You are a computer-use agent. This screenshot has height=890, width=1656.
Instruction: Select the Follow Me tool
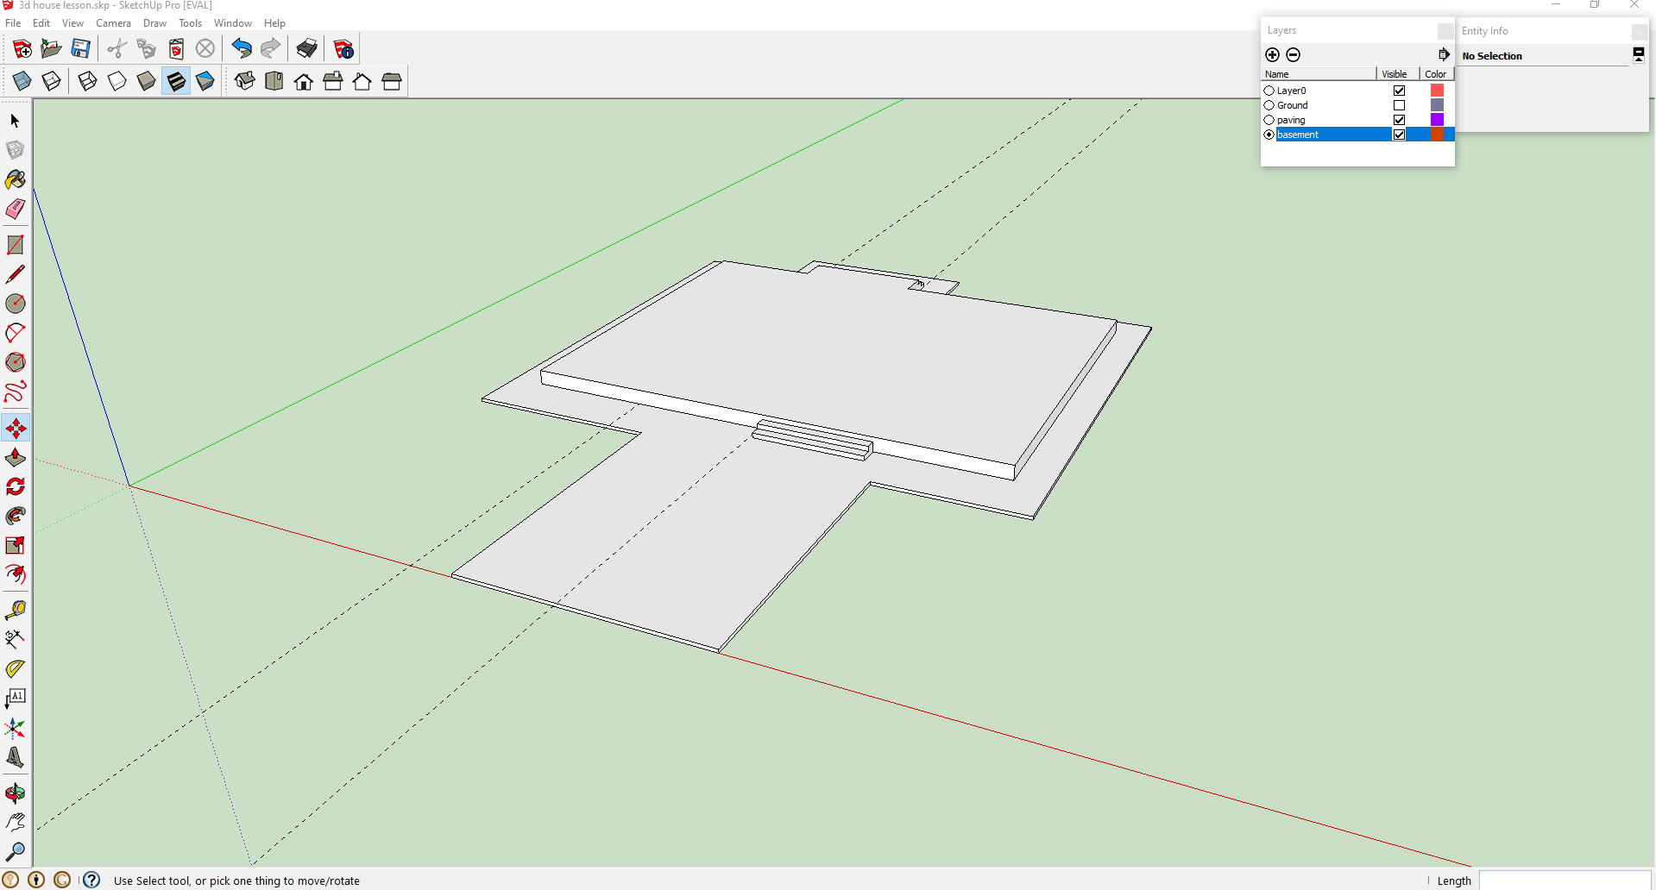[15, 516]
